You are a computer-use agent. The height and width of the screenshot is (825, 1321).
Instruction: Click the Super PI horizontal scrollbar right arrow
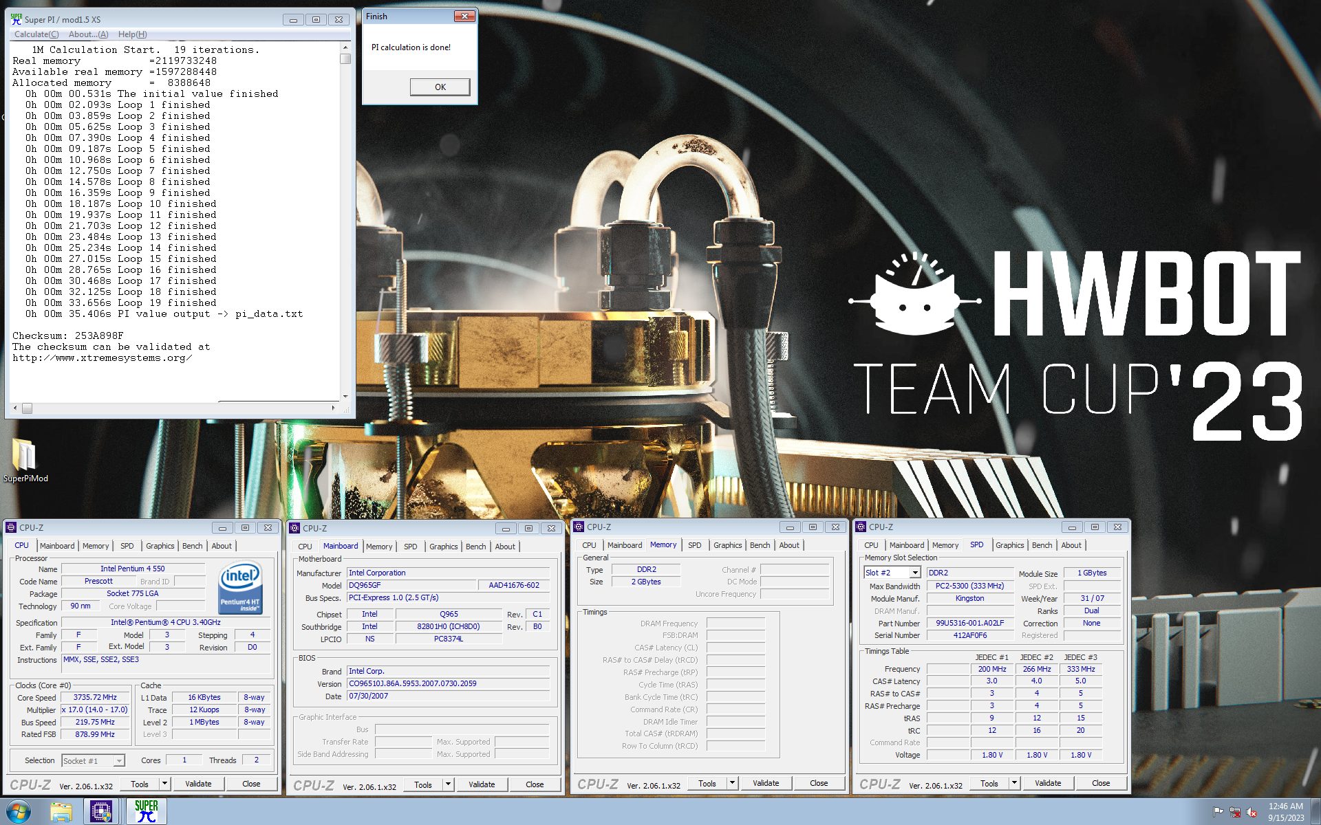[334, 408]
